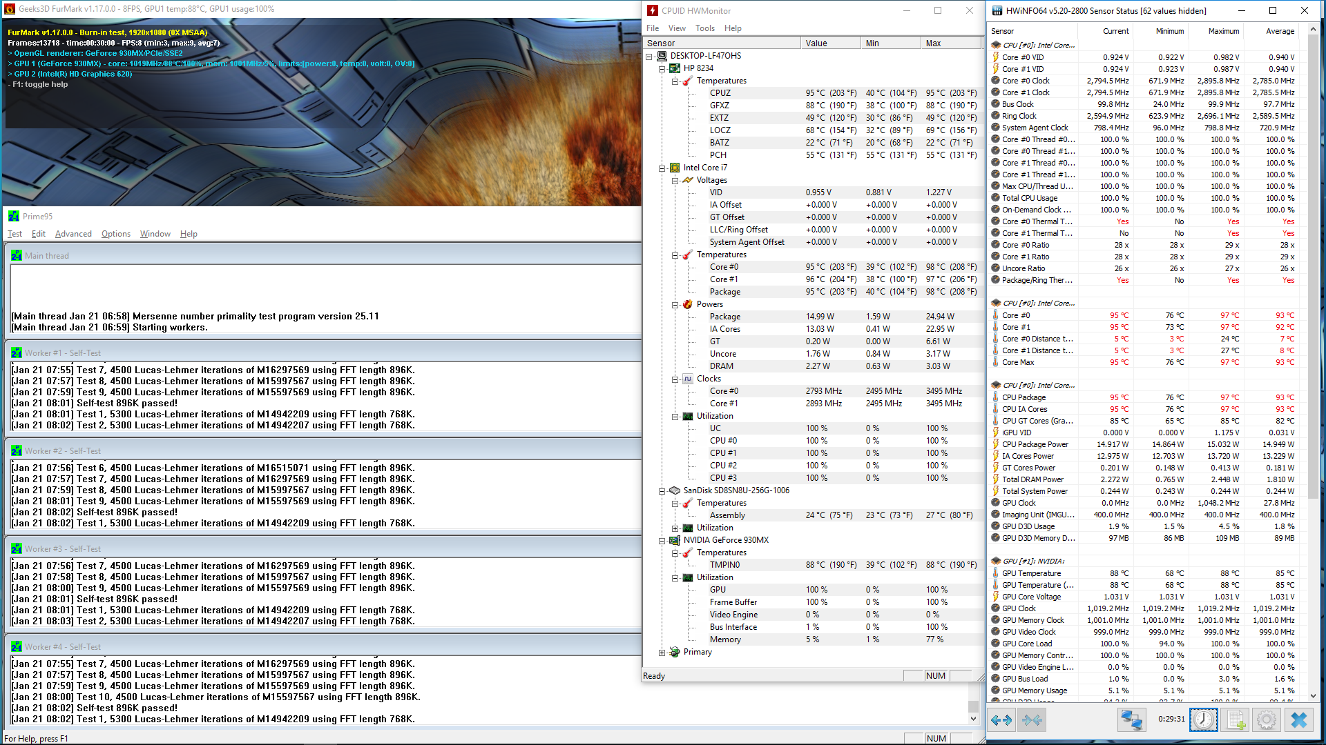1326x745 pixels.
Task: Open Prime95 Edit menu
Action: (x=39, y=234)
